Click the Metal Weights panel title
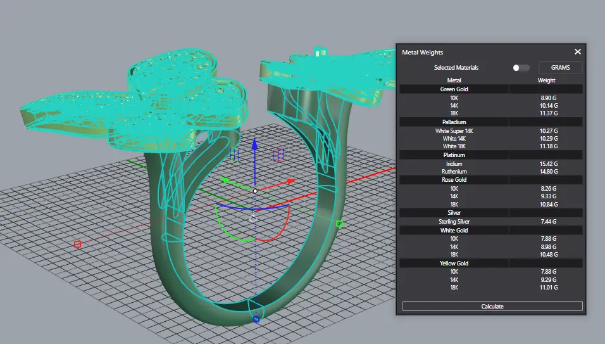The width and height of the screenshot is (605, 344). click(x=423, y=53)
